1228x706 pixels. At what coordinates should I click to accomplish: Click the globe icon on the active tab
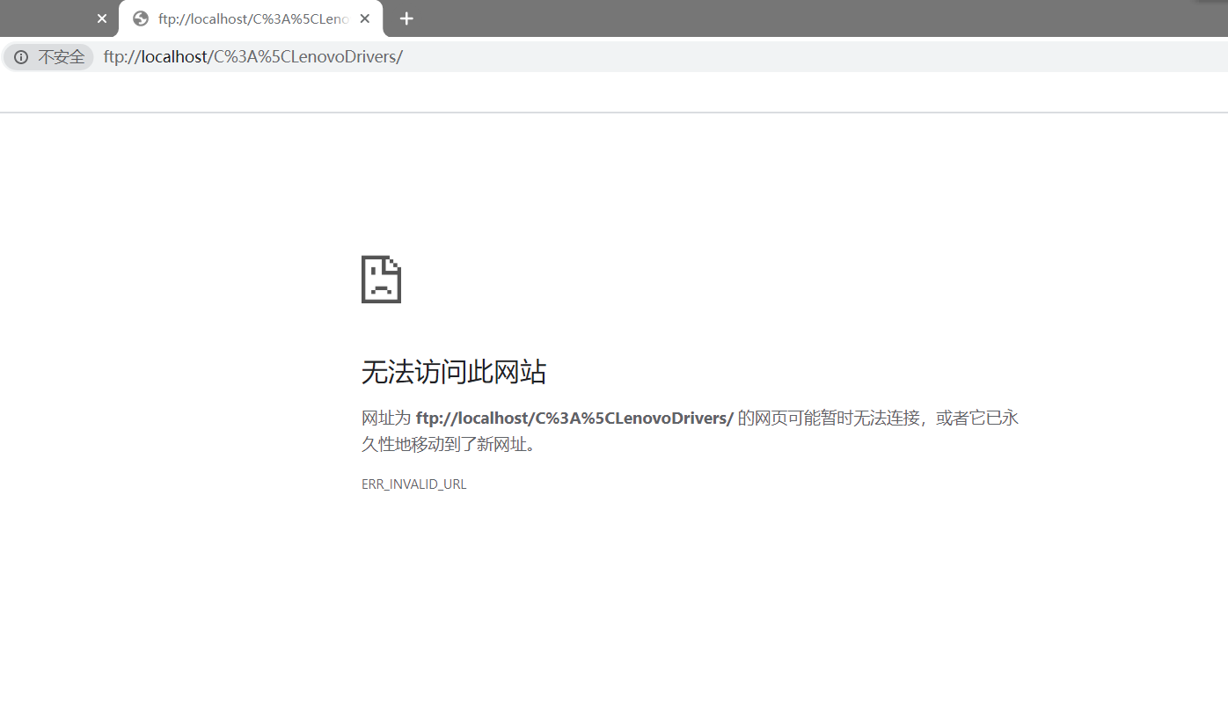[140, 18]
